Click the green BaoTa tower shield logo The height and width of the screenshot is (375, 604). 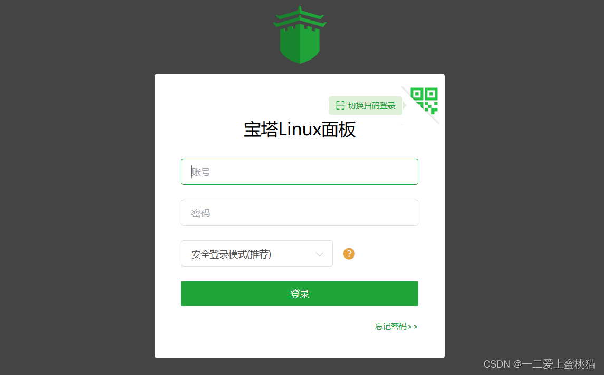[300, 35]
